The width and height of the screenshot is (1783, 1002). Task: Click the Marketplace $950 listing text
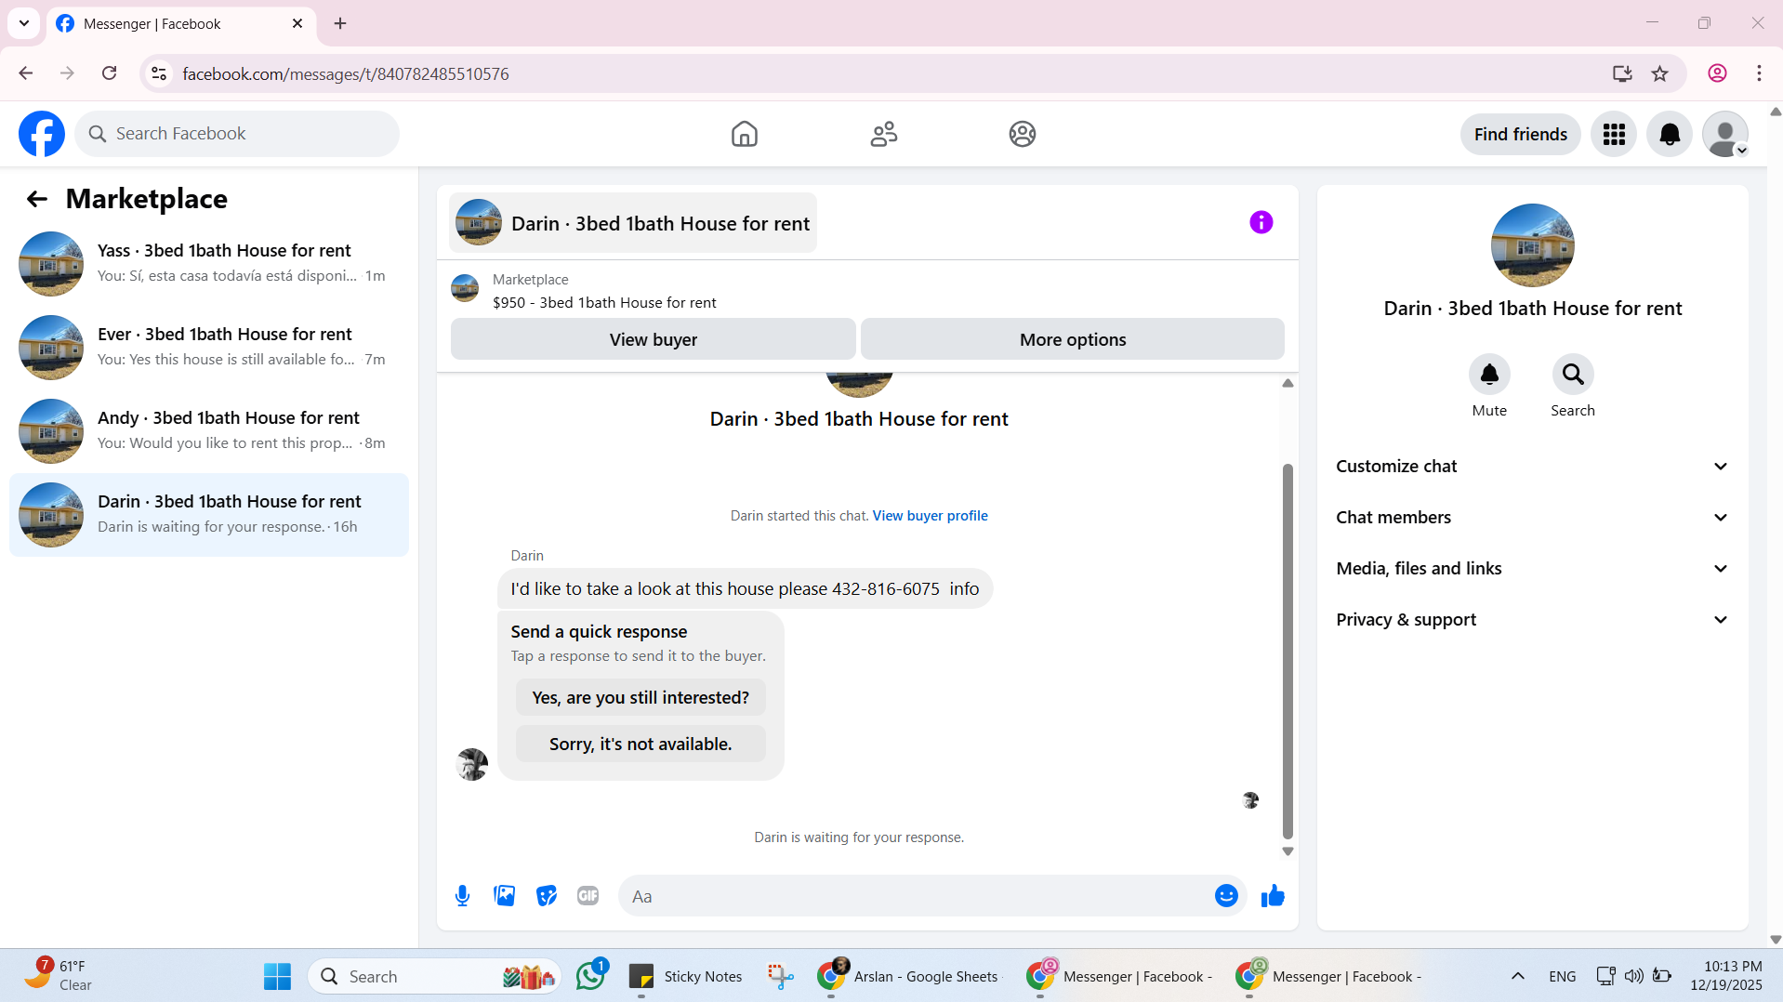(604, 303)
